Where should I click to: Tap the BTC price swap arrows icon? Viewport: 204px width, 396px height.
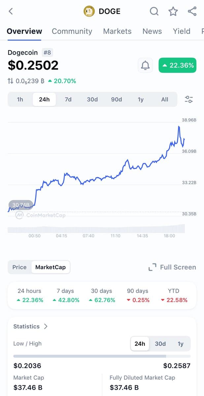(x=11, y=81)
